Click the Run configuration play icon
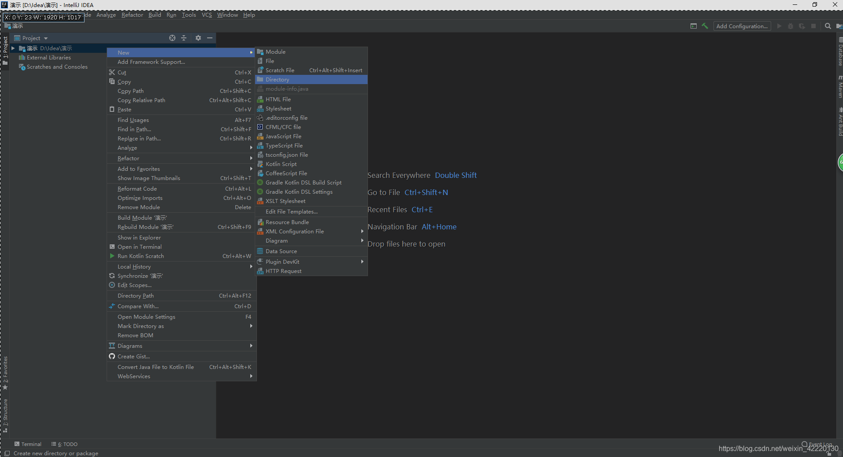 click(x=779, y=26)
